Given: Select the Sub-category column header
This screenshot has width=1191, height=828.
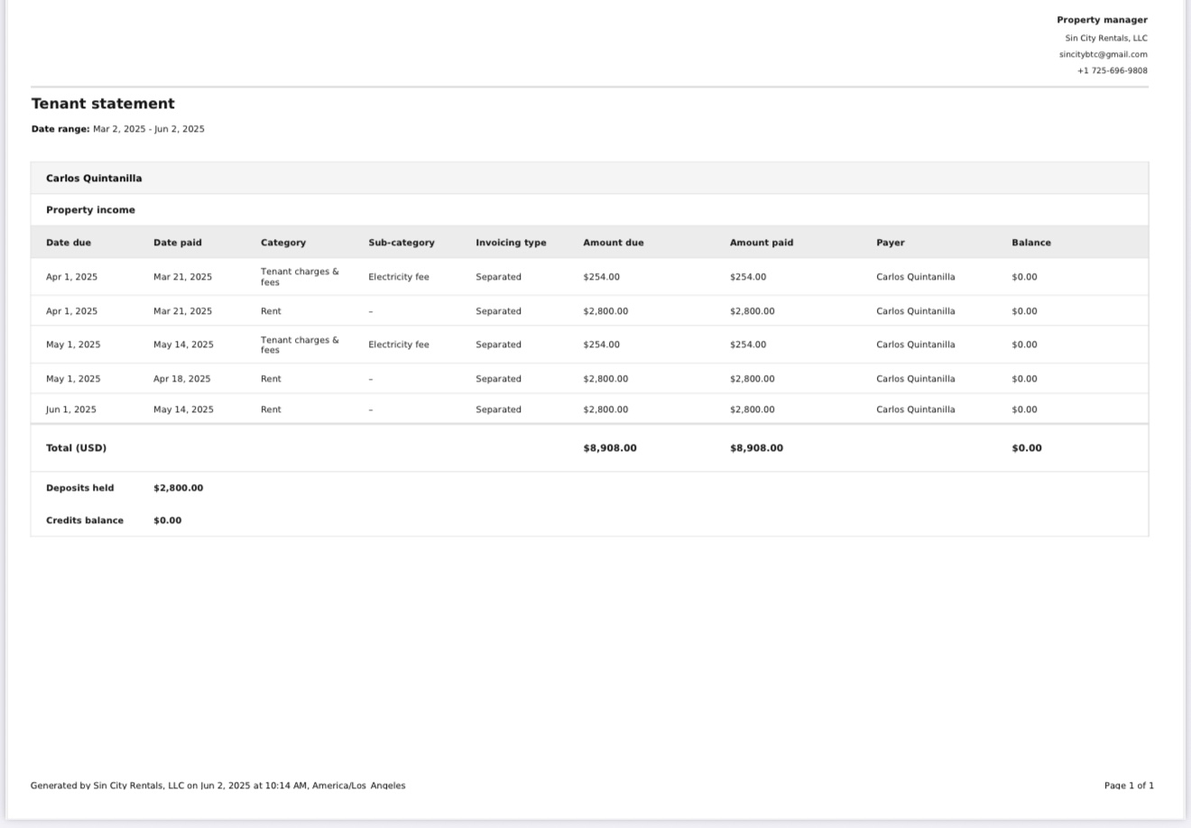Looking at the screenshot, I should point(402,243).
